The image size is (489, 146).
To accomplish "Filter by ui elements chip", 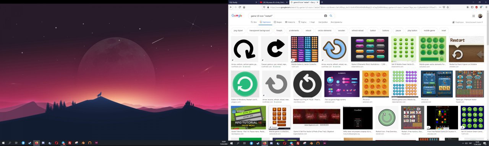I will click(x=294, y=30).
